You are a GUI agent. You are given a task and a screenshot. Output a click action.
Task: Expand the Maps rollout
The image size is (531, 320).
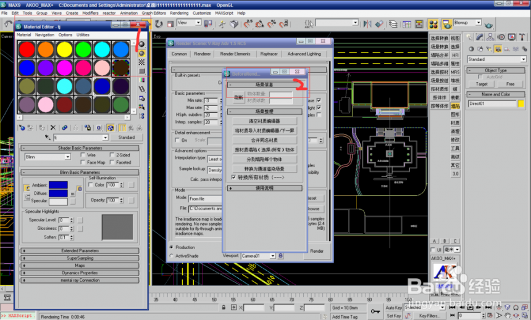(80, 266)
